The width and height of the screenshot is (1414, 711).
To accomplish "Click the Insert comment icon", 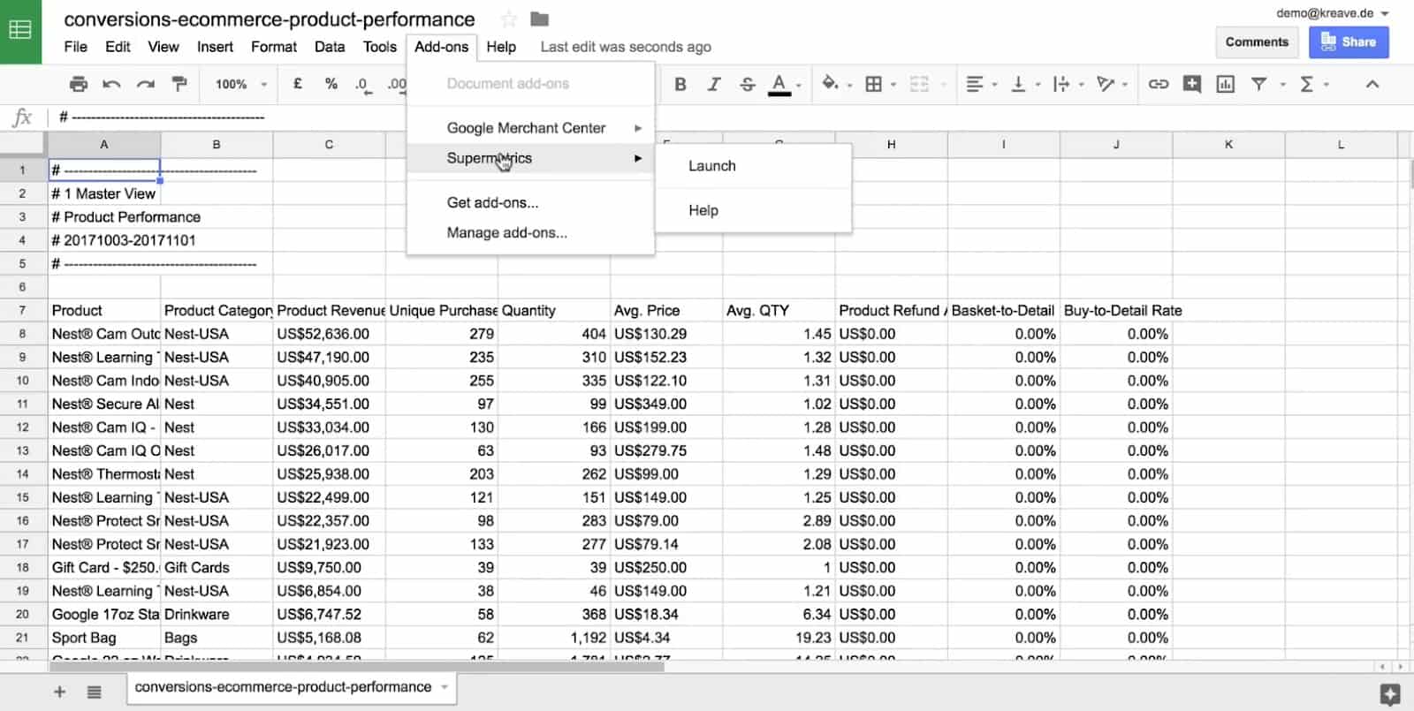I will click(1192, 84).
